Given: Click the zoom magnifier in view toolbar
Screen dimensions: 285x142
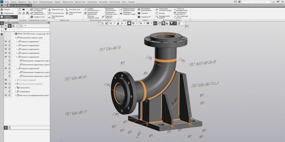Looking at the screenshot, I should pos(111,23).
